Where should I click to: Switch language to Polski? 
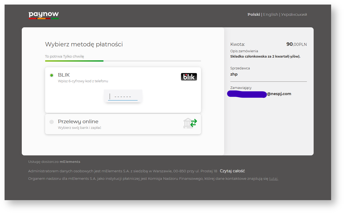pyautogui.click(x=253, y=14)
